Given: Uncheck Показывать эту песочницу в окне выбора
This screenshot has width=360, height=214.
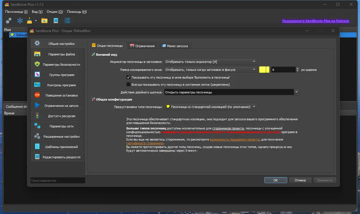Looking at the screenshot, I should click(128, 77).
